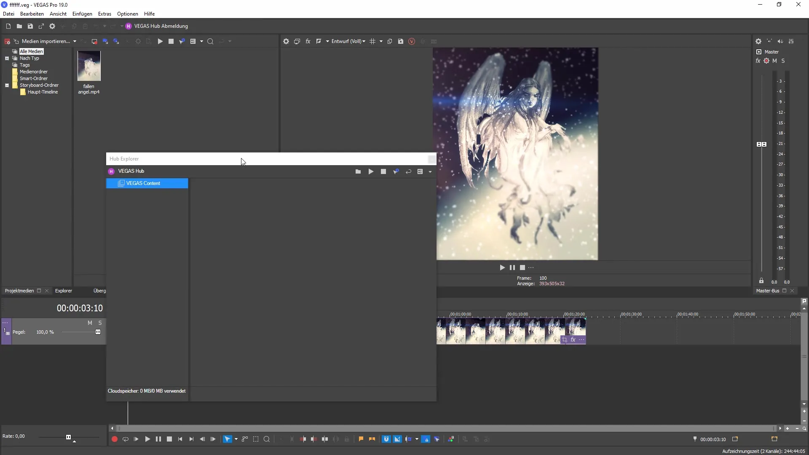Open the views dropdown in Projektmedien toolbar

pos(201,41)
